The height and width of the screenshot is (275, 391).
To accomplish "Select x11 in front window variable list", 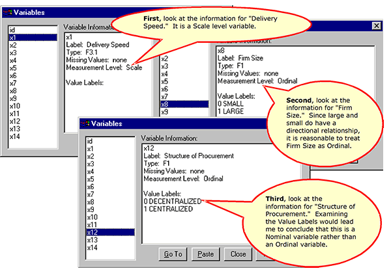I will 110,225.
